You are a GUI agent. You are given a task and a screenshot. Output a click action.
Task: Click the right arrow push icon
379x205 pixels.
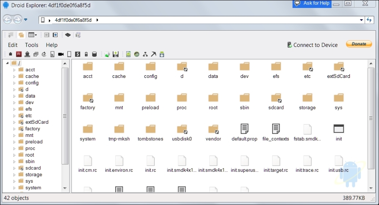click(x=55, y=35)
